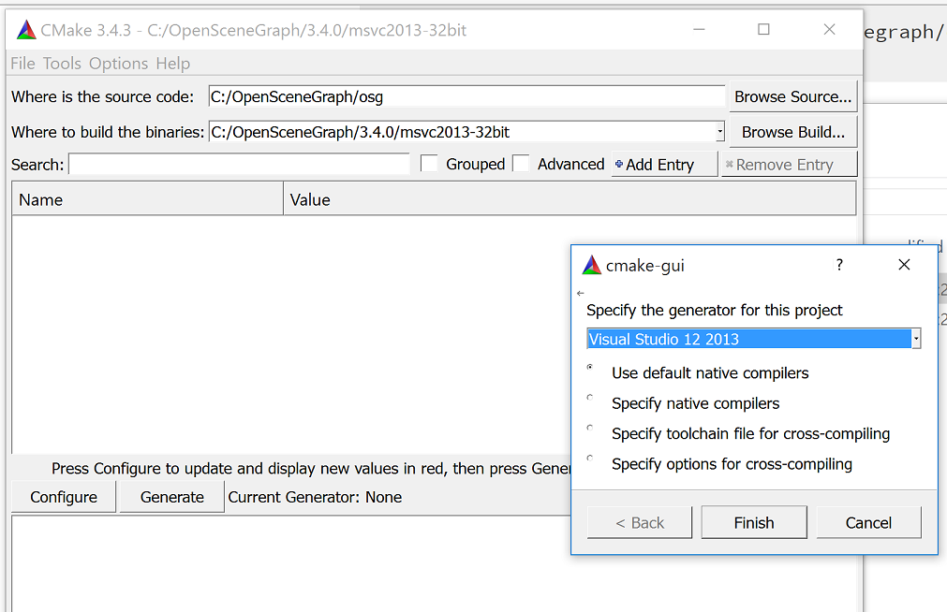The height and width of the screenshot is (612, 947).
Task: Open the Help menu
Action: tap(172, 64)
